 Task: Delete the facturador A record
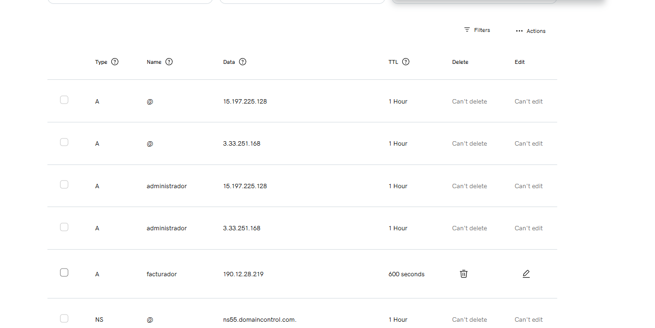point(463,274)
